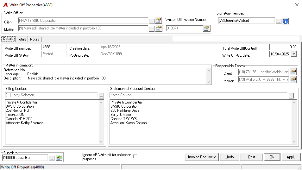Browse Billing Contact with ellipsis button
The image size is (302, 170).
(x=102, y=96)
